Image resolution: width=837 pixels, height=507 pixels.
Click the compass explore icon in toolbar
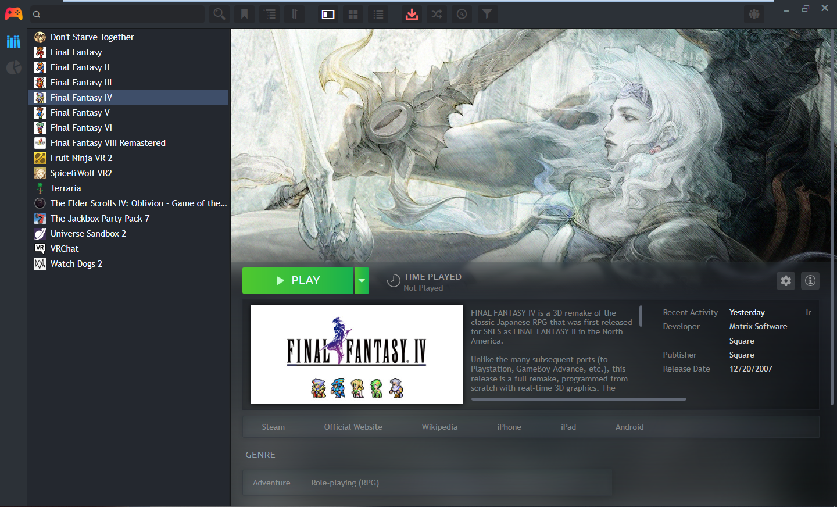pyautogui.click(x=462, y=15)
